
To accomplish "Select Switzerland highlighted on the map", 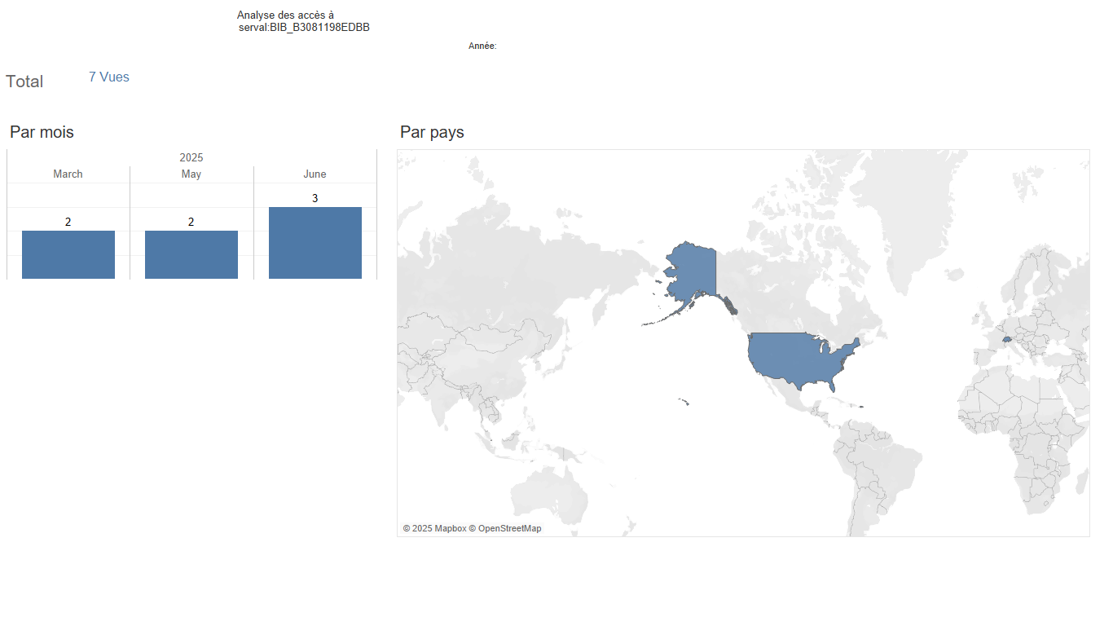I will [1007, 340].
